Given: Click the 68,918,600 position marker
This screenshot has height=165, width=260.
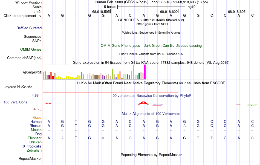Looking at the screenshot, I should click(169, 11).
